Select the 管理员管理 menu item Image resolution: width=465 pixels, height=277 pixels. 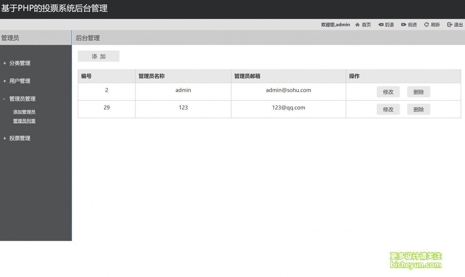click(22, 99)
